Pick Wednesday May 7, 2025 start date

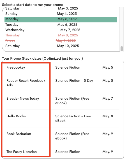[61, 30]
